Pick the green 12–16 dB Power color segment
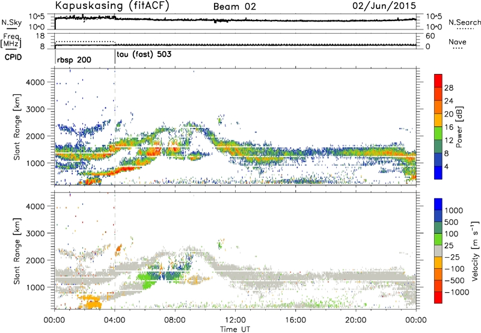The height and width of the screenshot is (333, 481). pyautogui.click(x=438, y=133)
